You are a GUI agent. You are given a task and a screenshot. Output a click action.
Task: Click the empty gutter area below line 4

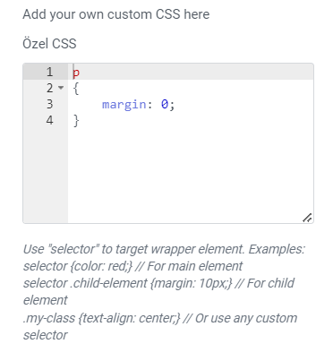(46, 175)
